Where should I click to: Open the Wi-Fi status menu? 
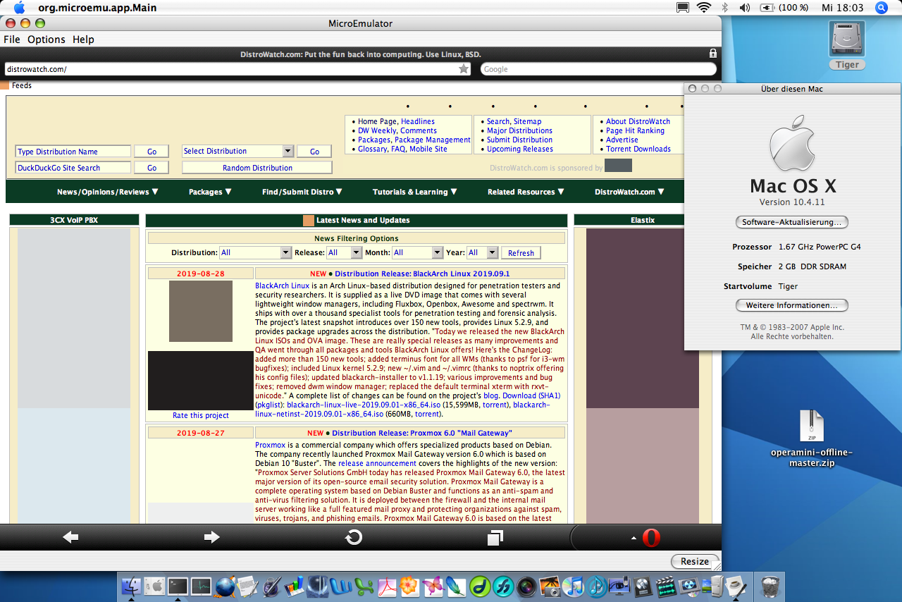click(x=703, y=8)
